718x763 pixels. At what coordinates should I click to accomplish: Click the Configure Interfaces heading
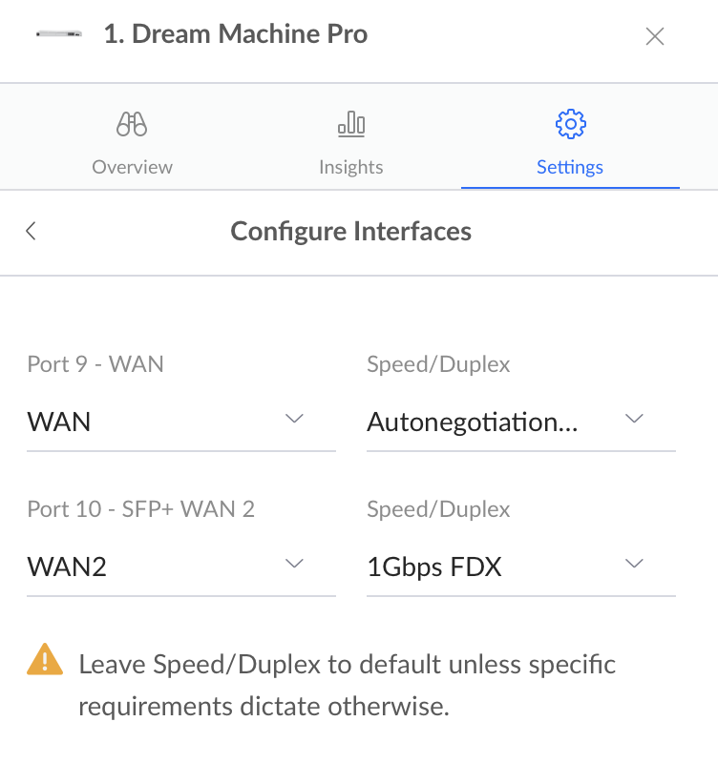click(350, 232)
